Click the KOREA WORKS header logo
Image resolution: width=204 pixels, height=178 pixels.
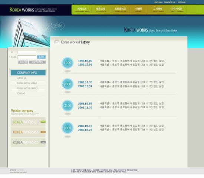tap(22, 10)
